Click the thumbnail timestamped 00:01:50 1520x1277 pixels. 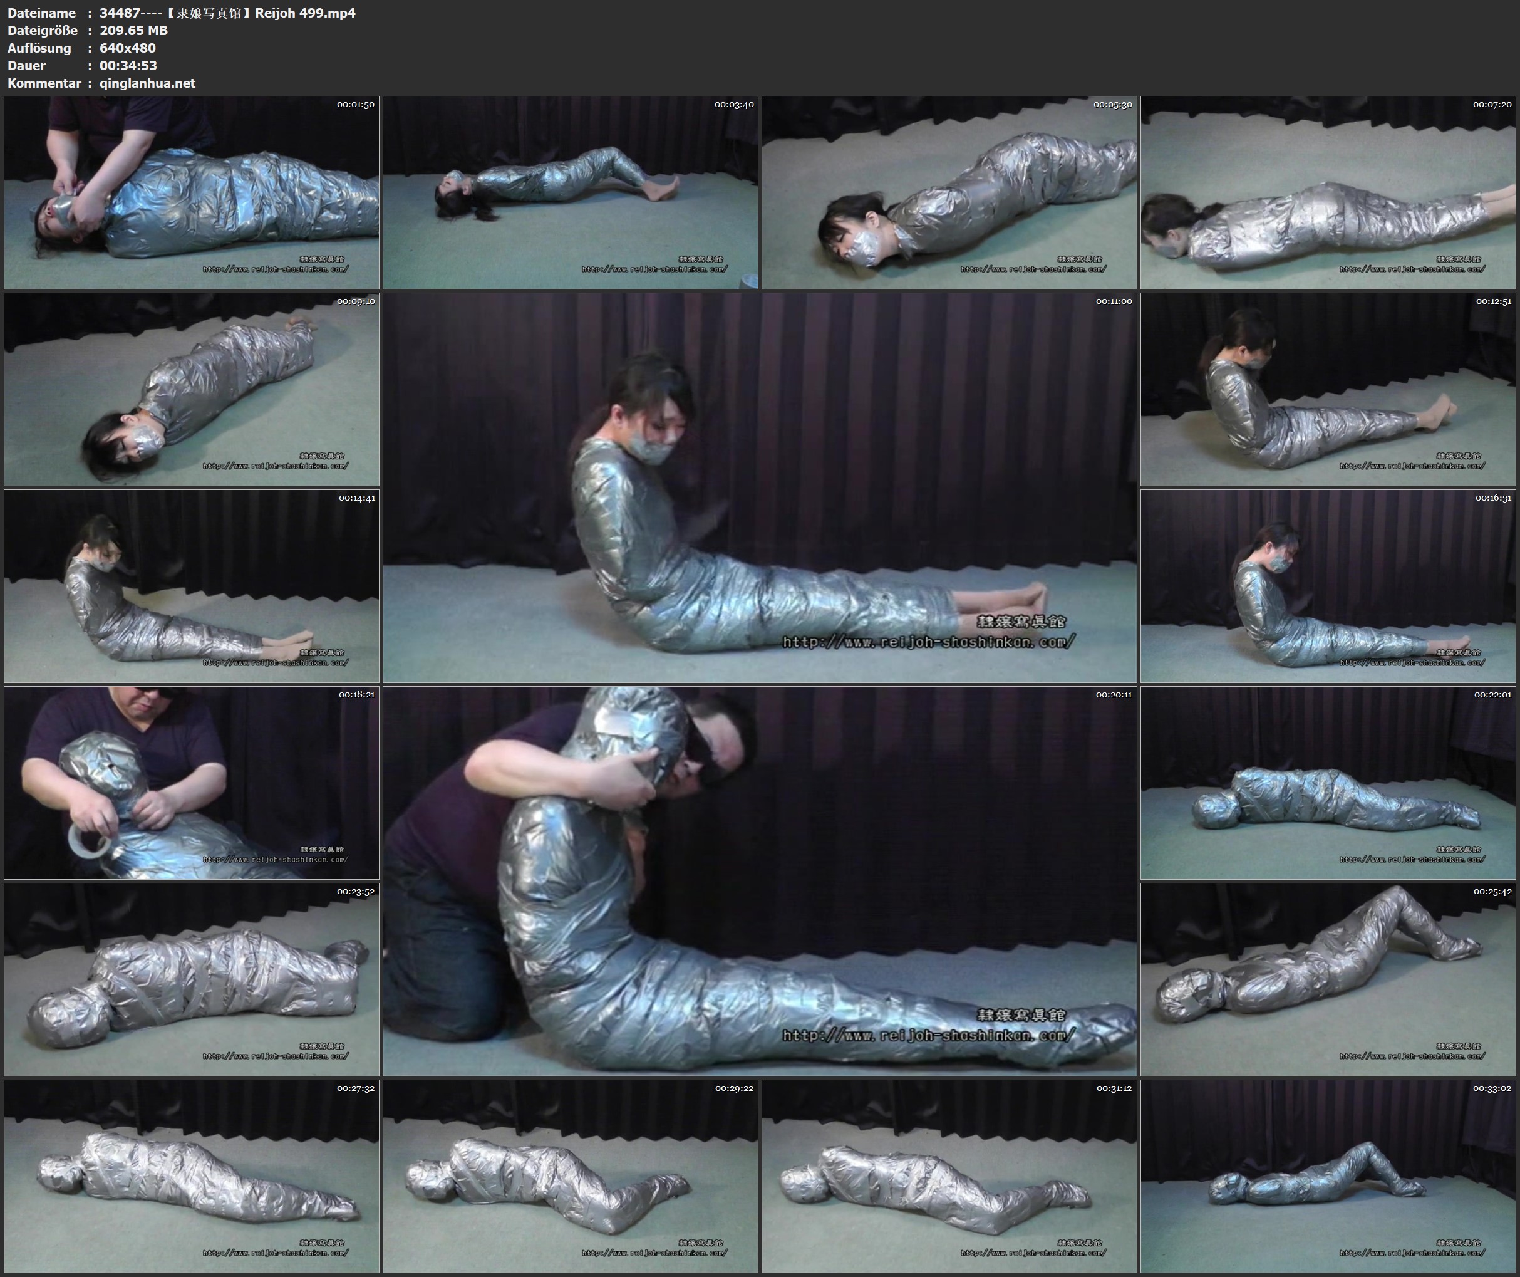click(x=191, y=192)
